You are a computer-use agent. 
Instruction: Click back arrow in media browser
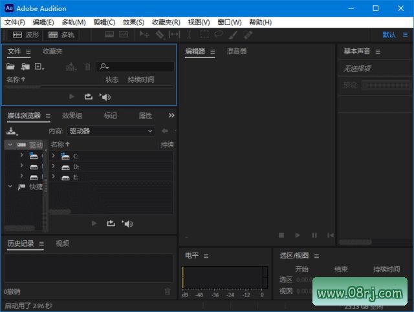[x=165, y=131]
